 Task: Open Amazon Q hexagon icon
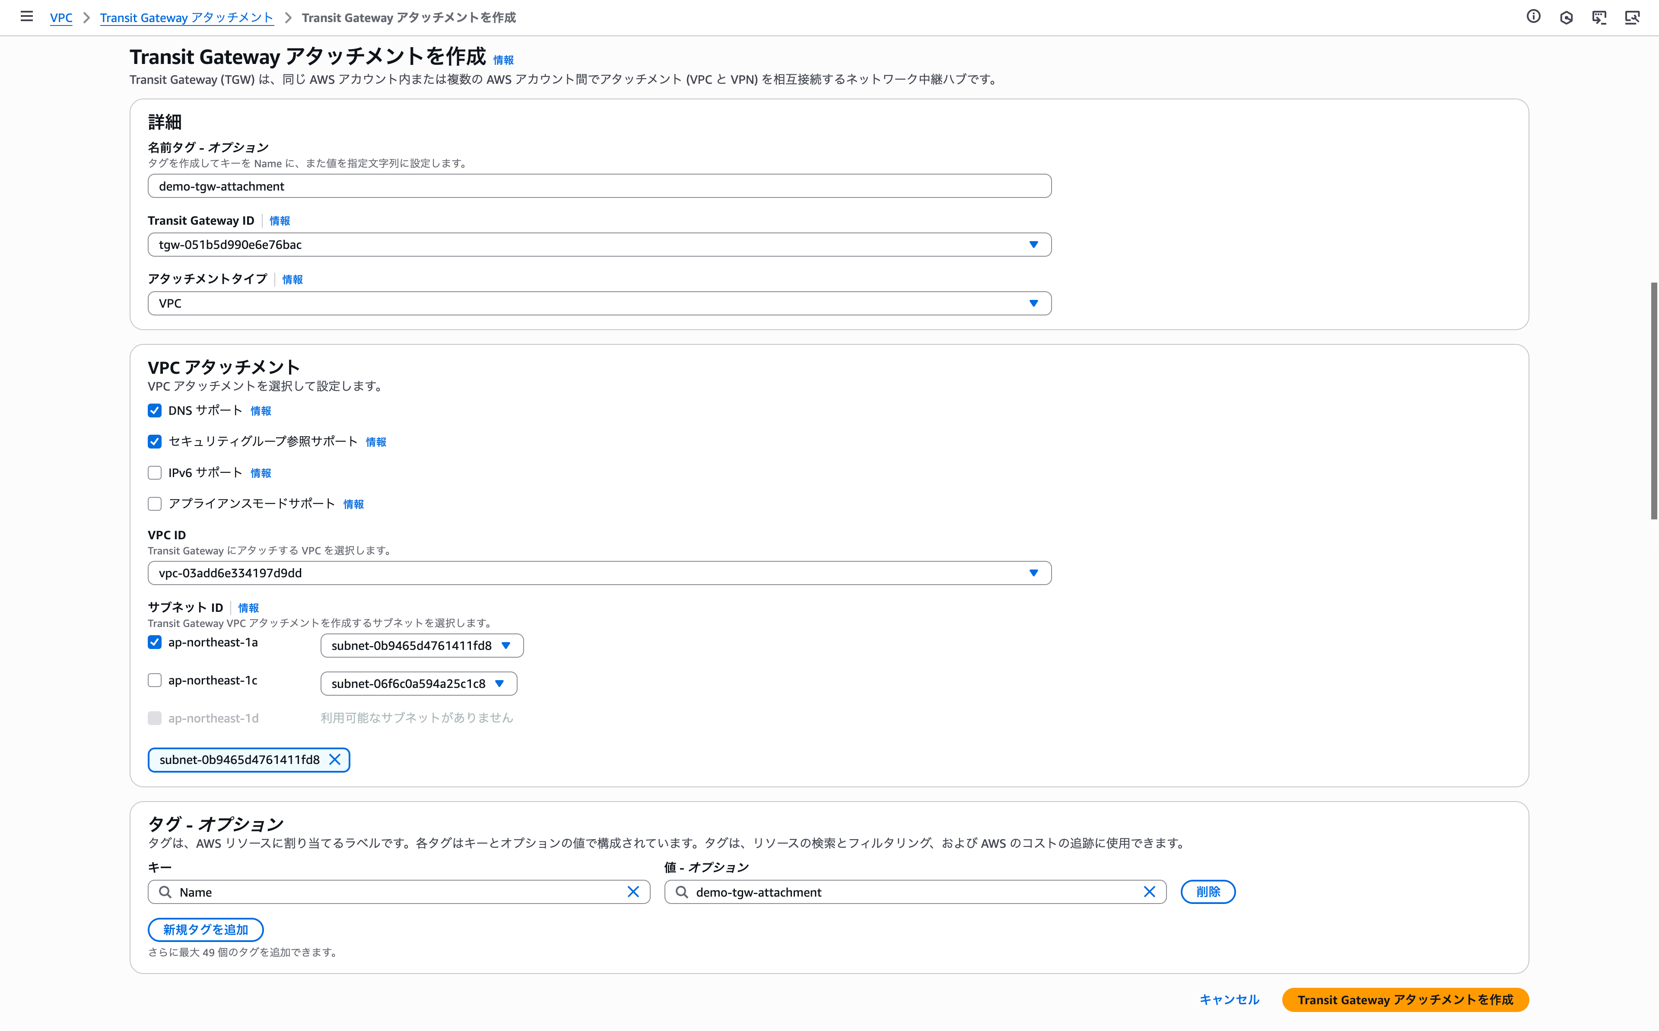coord(1566,18)
